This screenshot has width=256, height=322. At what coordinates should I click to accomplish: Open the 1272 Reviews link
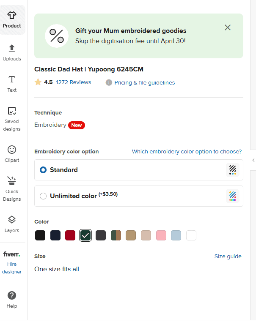tap(73, 82)
